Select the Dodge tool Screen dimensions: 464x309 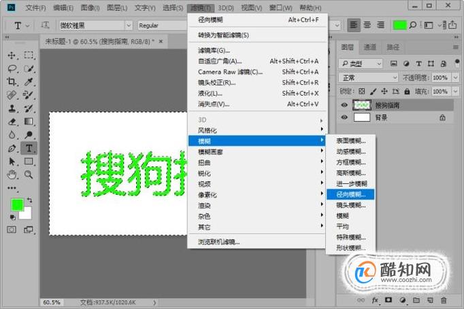[x=29, y=134]
